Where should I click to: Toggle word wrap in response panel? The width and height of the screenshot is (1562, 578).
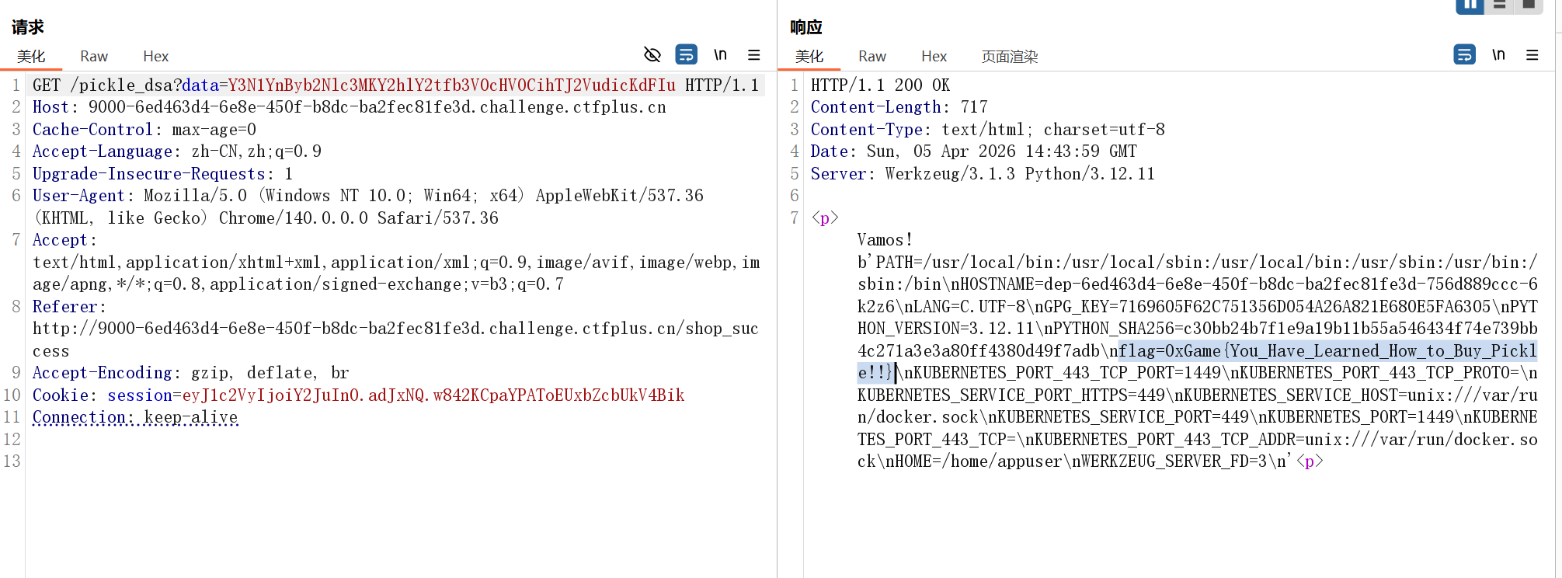click(1464, 54)
